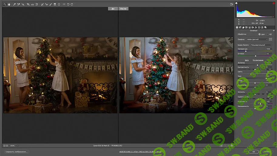Select the Color Sampler tool
This screenshot has height=156, width=277.
[x=19, y=4]
